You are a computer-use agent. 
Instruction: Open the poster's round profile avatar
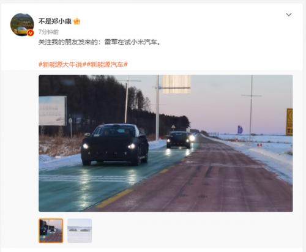pos(22,24)
